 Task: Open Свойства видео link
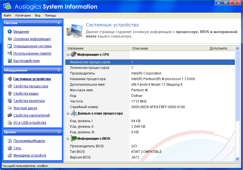coord(26,93)
